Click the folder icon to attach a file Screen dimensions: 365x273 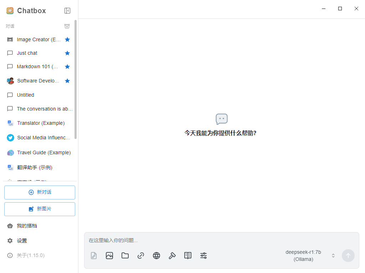(x=125, y=256)
